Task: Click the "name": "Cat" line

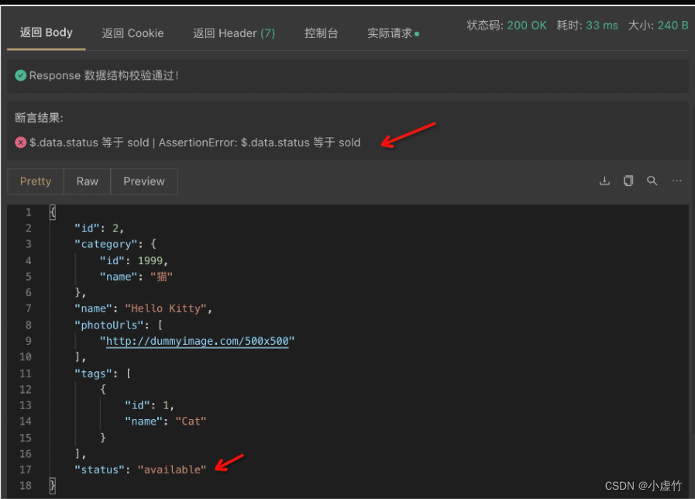Action: pos(166,421)
